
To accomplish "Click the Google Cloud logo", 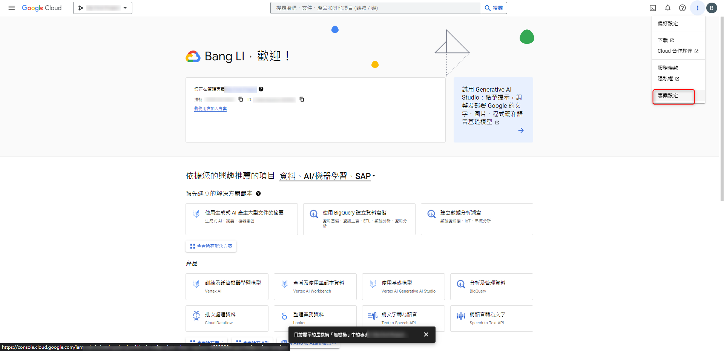I will [x=41, y=8].
